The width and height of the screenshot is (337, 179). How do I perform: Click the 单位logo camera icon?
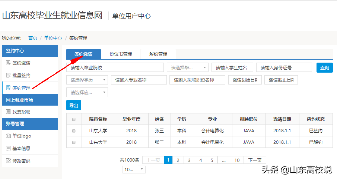tap(8, 136)
